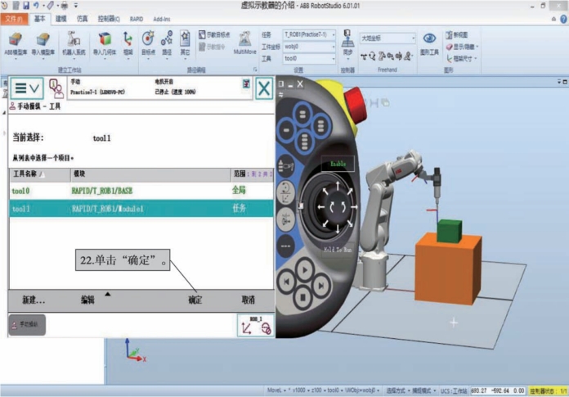
Task: Open the FlexPendant main menu icon
Action: tap(28, 88)
